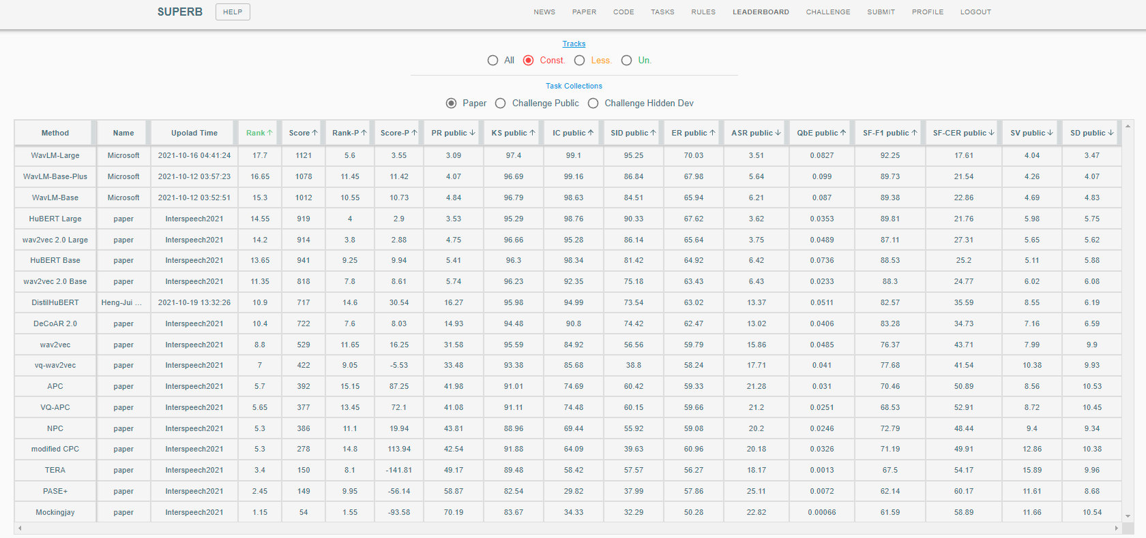Screen dimensions: 1146x538
Task: Click sort arrow in KS public header
Action: 532,133
